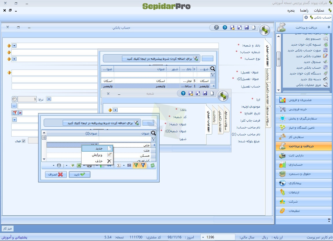Click the New document icon in 'حساب بانکی' toolbar

click(x=254, y=27)
